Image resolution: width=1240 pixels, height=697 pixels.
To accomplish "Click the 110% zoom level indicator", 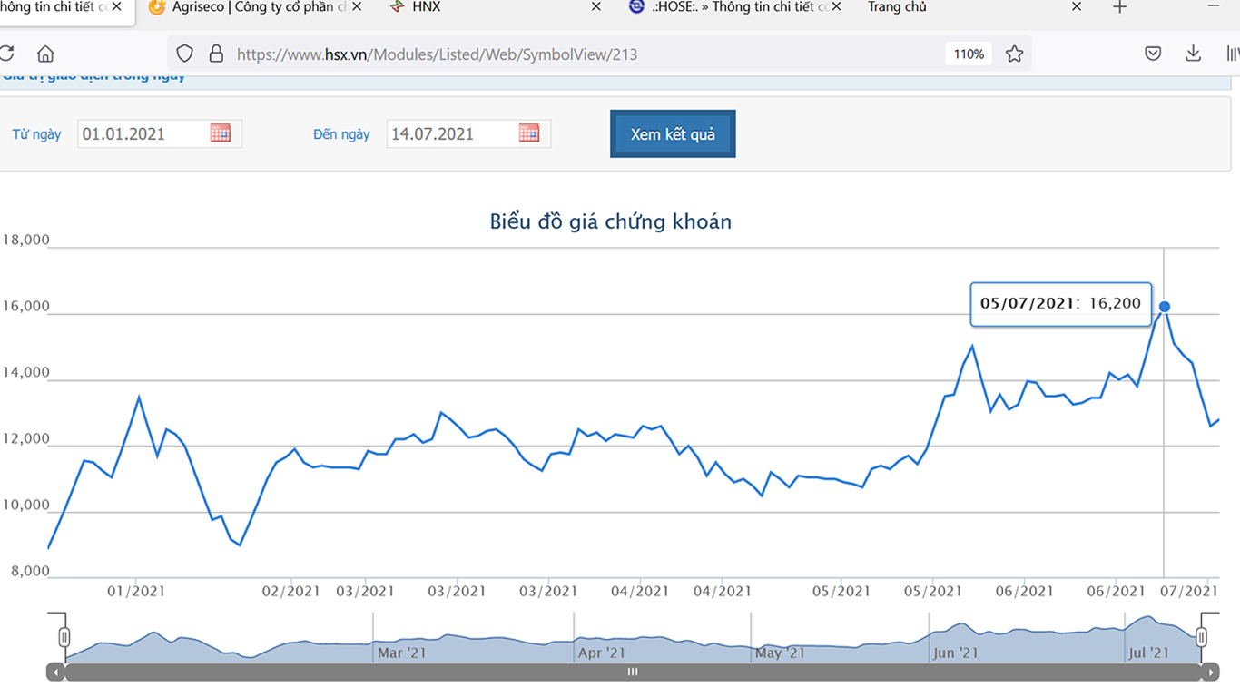I will pos(969,54).
